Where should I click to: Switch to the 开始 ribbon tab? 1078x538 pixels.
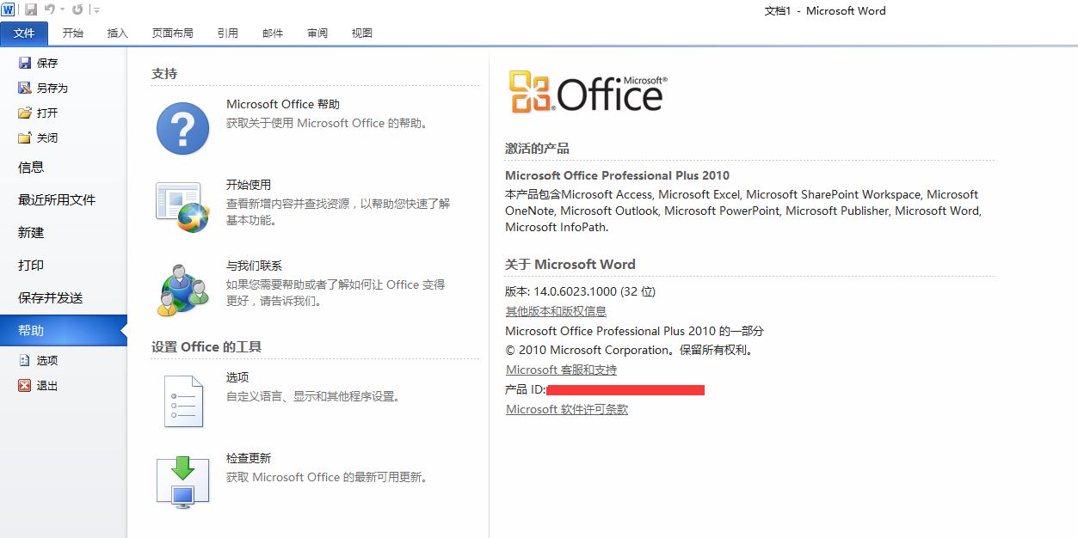click(x=73, y=33)
